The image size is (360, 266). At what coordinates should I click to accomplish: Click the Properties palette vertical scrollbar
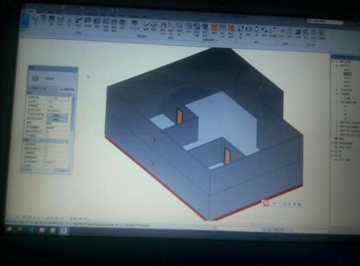click(73, 113)
